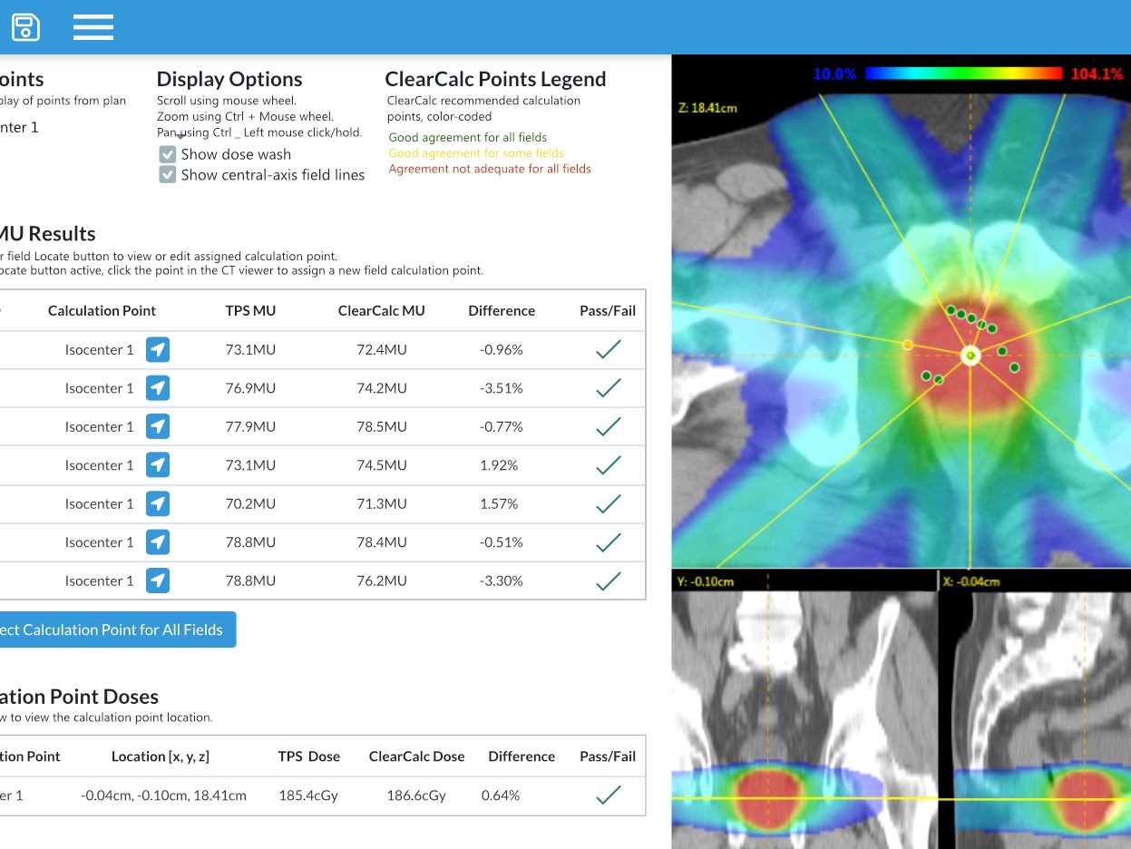Click the dose wash color scale bar

click(x=962, y=73)
